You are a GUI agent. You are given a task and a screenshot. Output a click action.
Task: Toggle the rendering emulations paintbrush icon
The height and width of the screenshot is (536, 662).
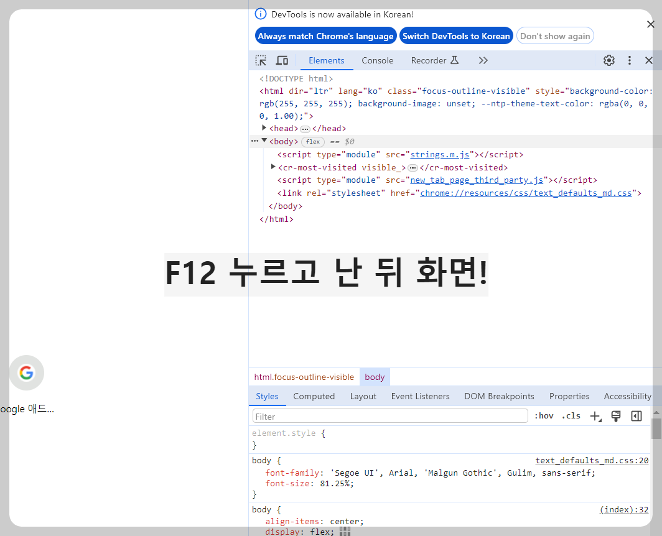click(x=616, y=416)
